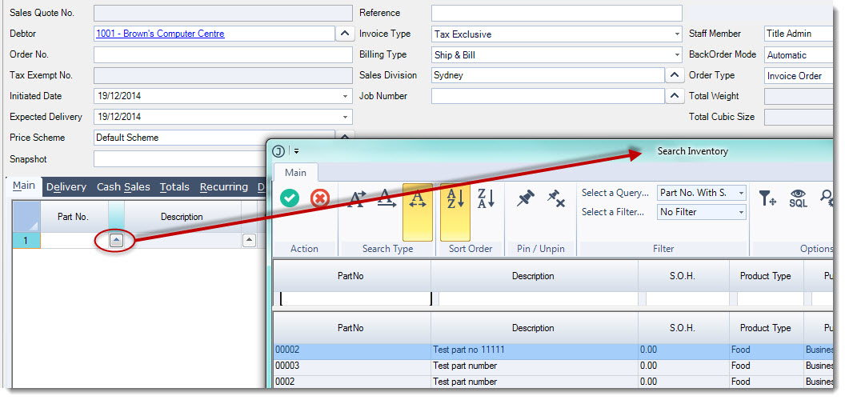Click the Part No. cell in order row 1
Screen dimensions: 845x400
click(x=74, y=241)
